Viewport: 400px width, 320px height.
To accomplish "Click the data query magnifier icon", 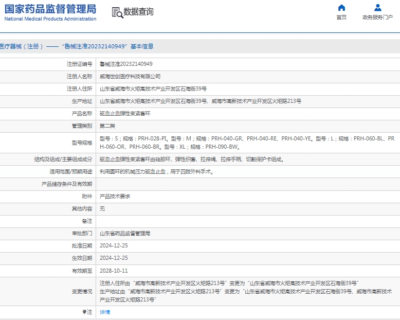I will pos(117,12).
